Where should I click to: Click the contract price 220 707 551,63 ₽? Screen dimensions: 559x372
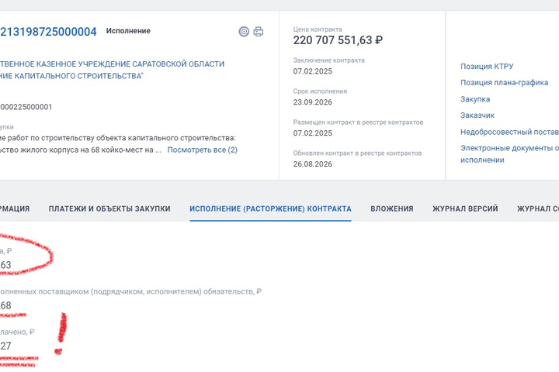pyautogui.click(x=338, y=40)
